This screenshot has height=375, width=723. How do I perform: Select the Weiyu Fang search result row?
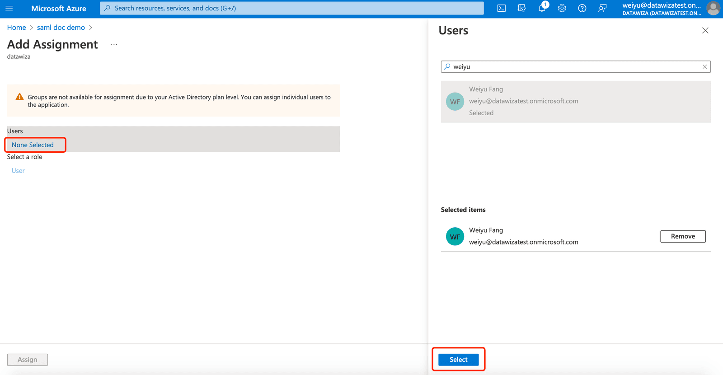point(576,101)
